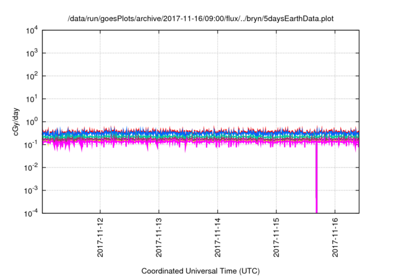
Task: Click the 10^-3 y-axis tick label
Action: (31, 190)
